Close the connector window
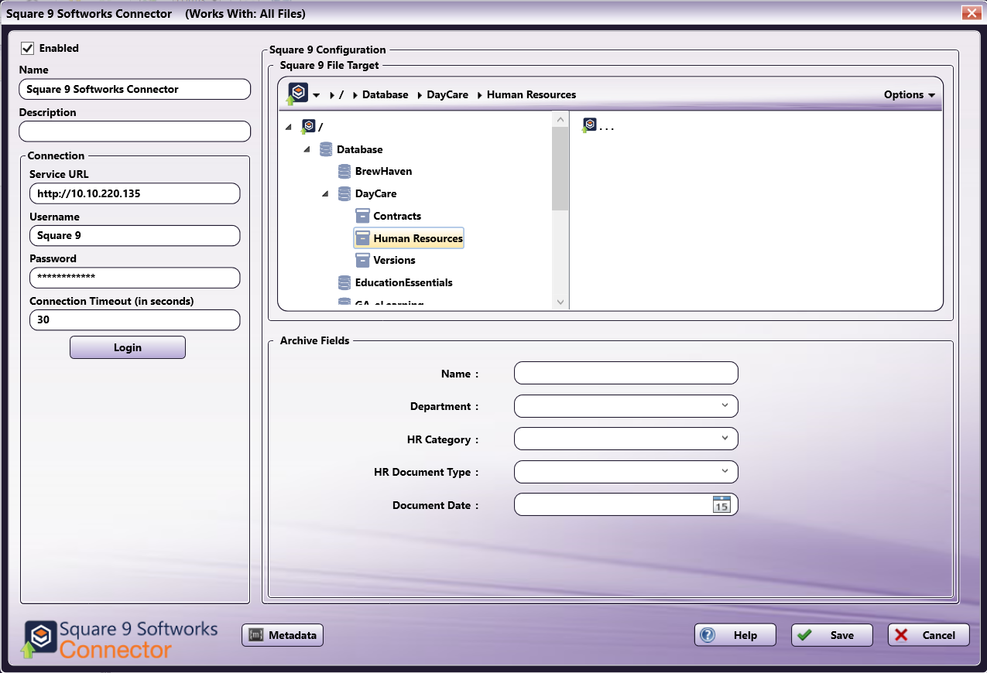The height and width of the screenshot is (673, 987). click(972, 12)
